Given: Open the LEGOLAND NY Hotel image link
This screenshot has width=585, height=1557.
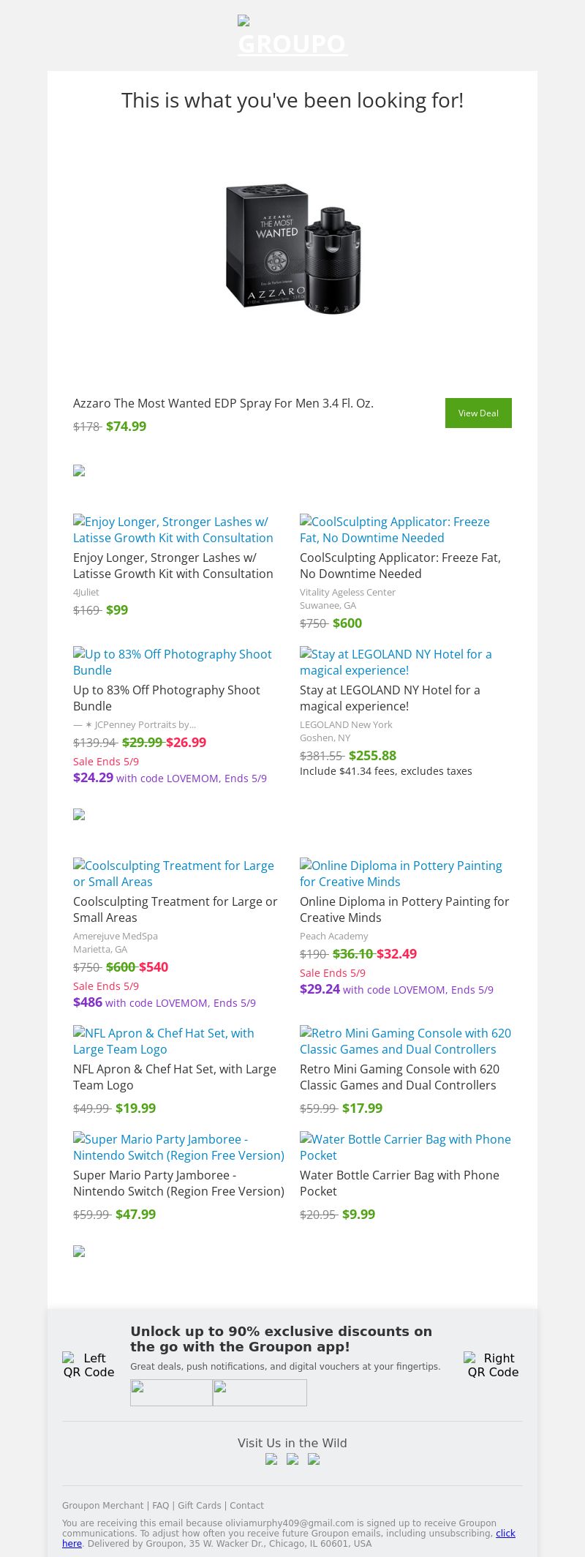Looking at the screenshot, I should 396,662.
